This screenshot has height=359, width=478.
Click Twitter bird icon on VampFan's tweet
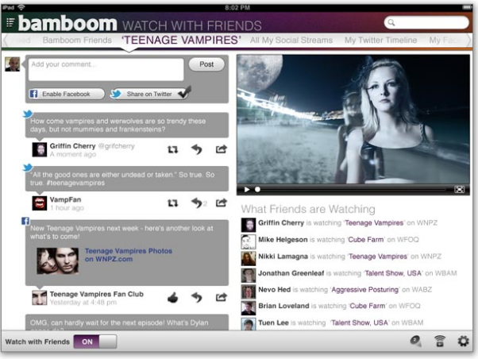coord(28,168)
